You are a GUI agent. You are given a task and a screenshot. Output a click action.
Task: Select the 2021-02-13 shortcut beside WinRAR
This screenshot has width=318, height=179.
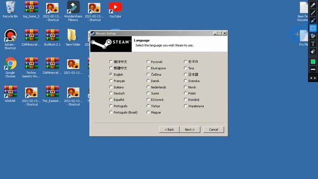(x=31, y=96)
